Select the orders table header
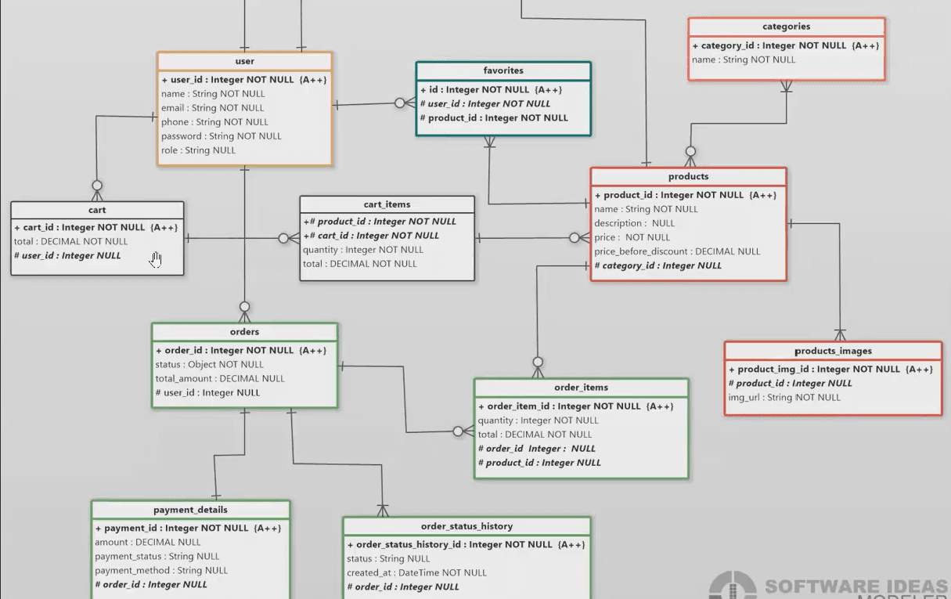The width and height of the screenshot is (951, 599). [244, 332]
